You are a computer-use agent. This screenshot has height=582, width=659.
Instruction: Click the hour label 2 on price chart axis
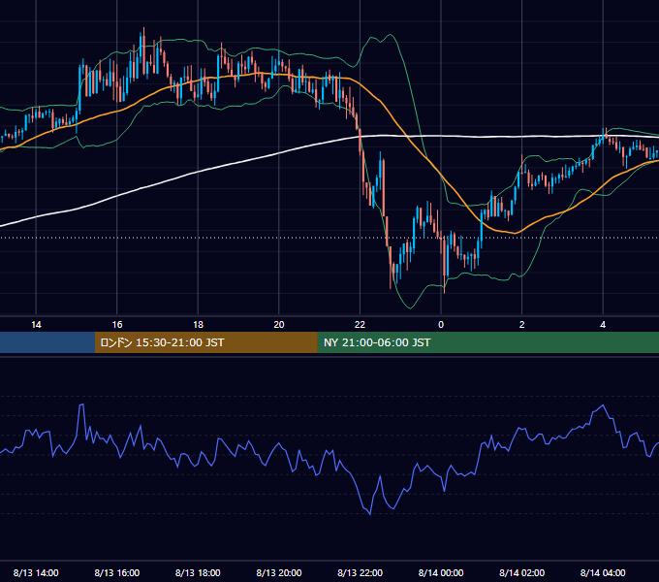click(522, 325)
